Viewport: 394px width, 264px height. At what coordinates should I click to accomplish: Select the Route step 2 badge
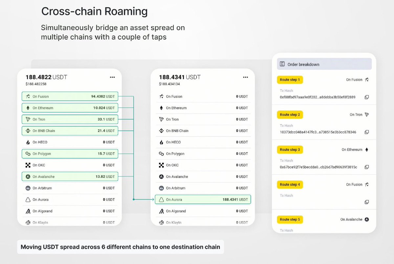coord(290,115)
